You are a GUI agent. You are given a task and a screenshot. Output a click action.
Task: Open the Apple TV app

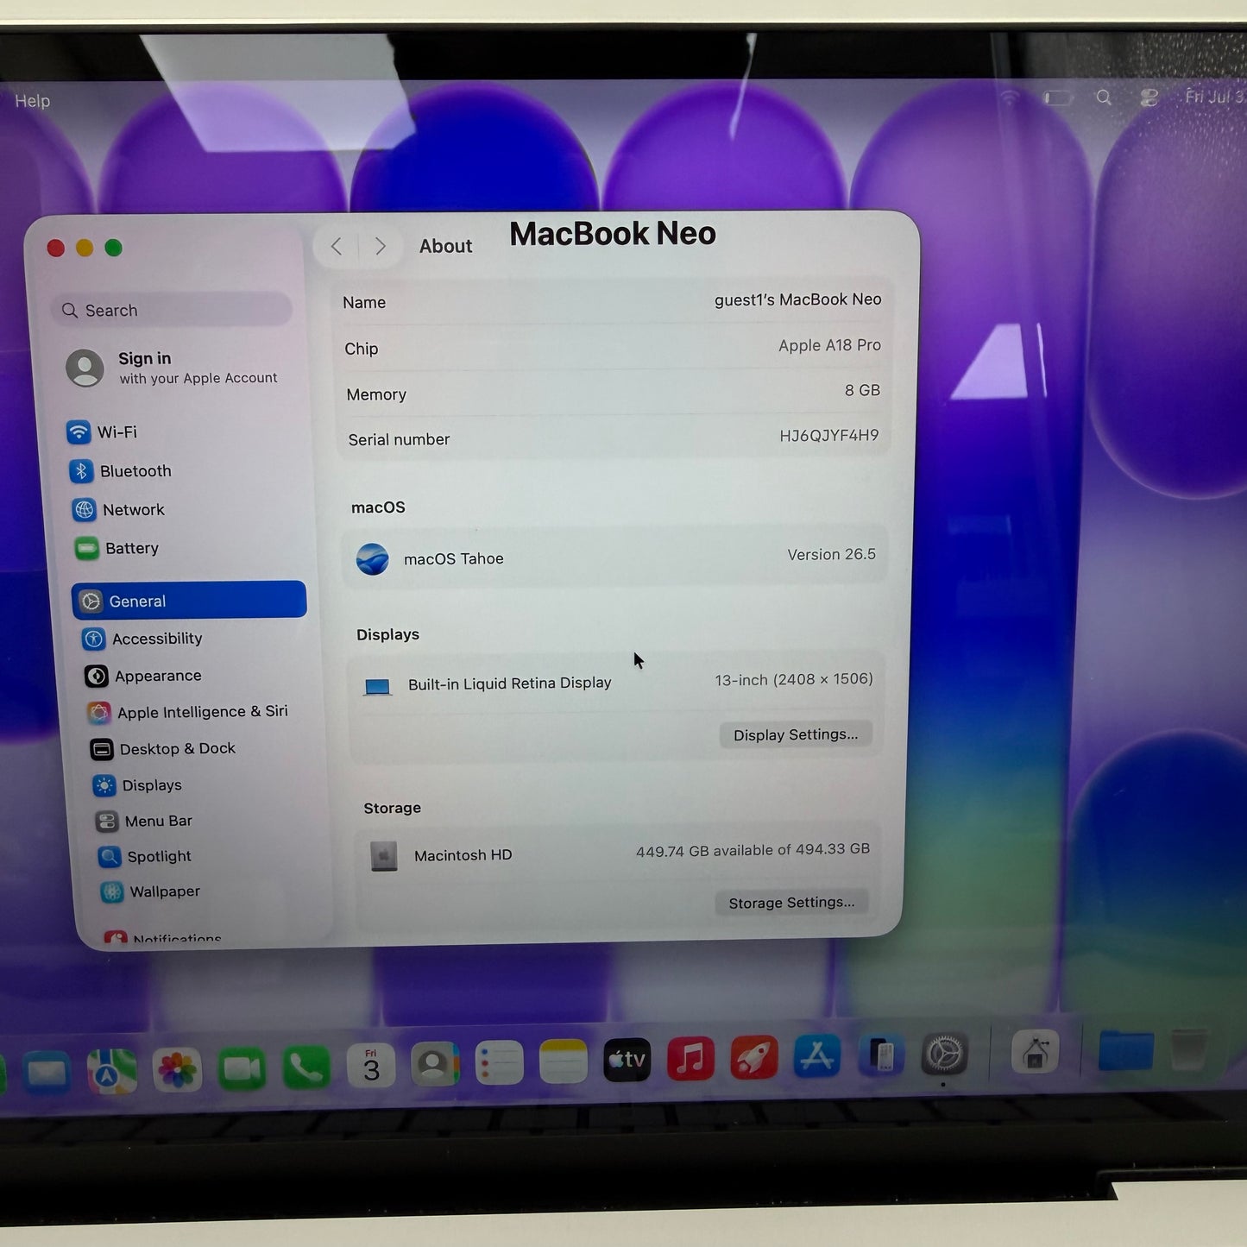(x=627, y=1060)
